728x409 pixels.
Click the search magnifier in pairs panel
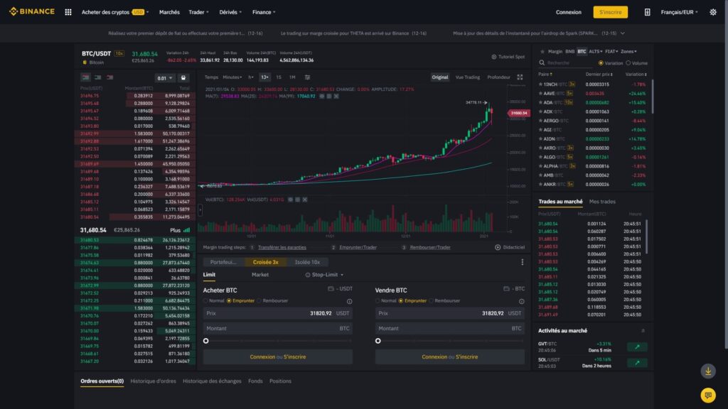click(542, 62)
